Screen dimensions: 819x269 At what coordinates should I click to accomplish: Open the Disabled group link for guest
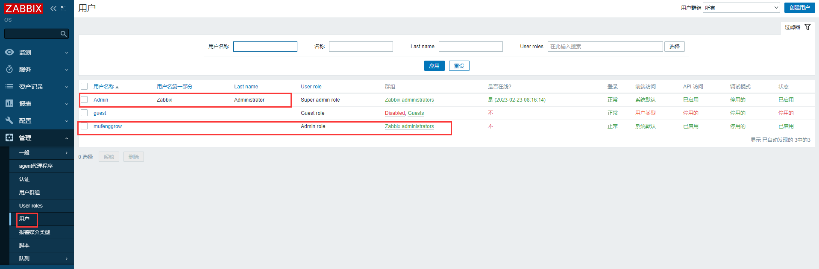395,113
